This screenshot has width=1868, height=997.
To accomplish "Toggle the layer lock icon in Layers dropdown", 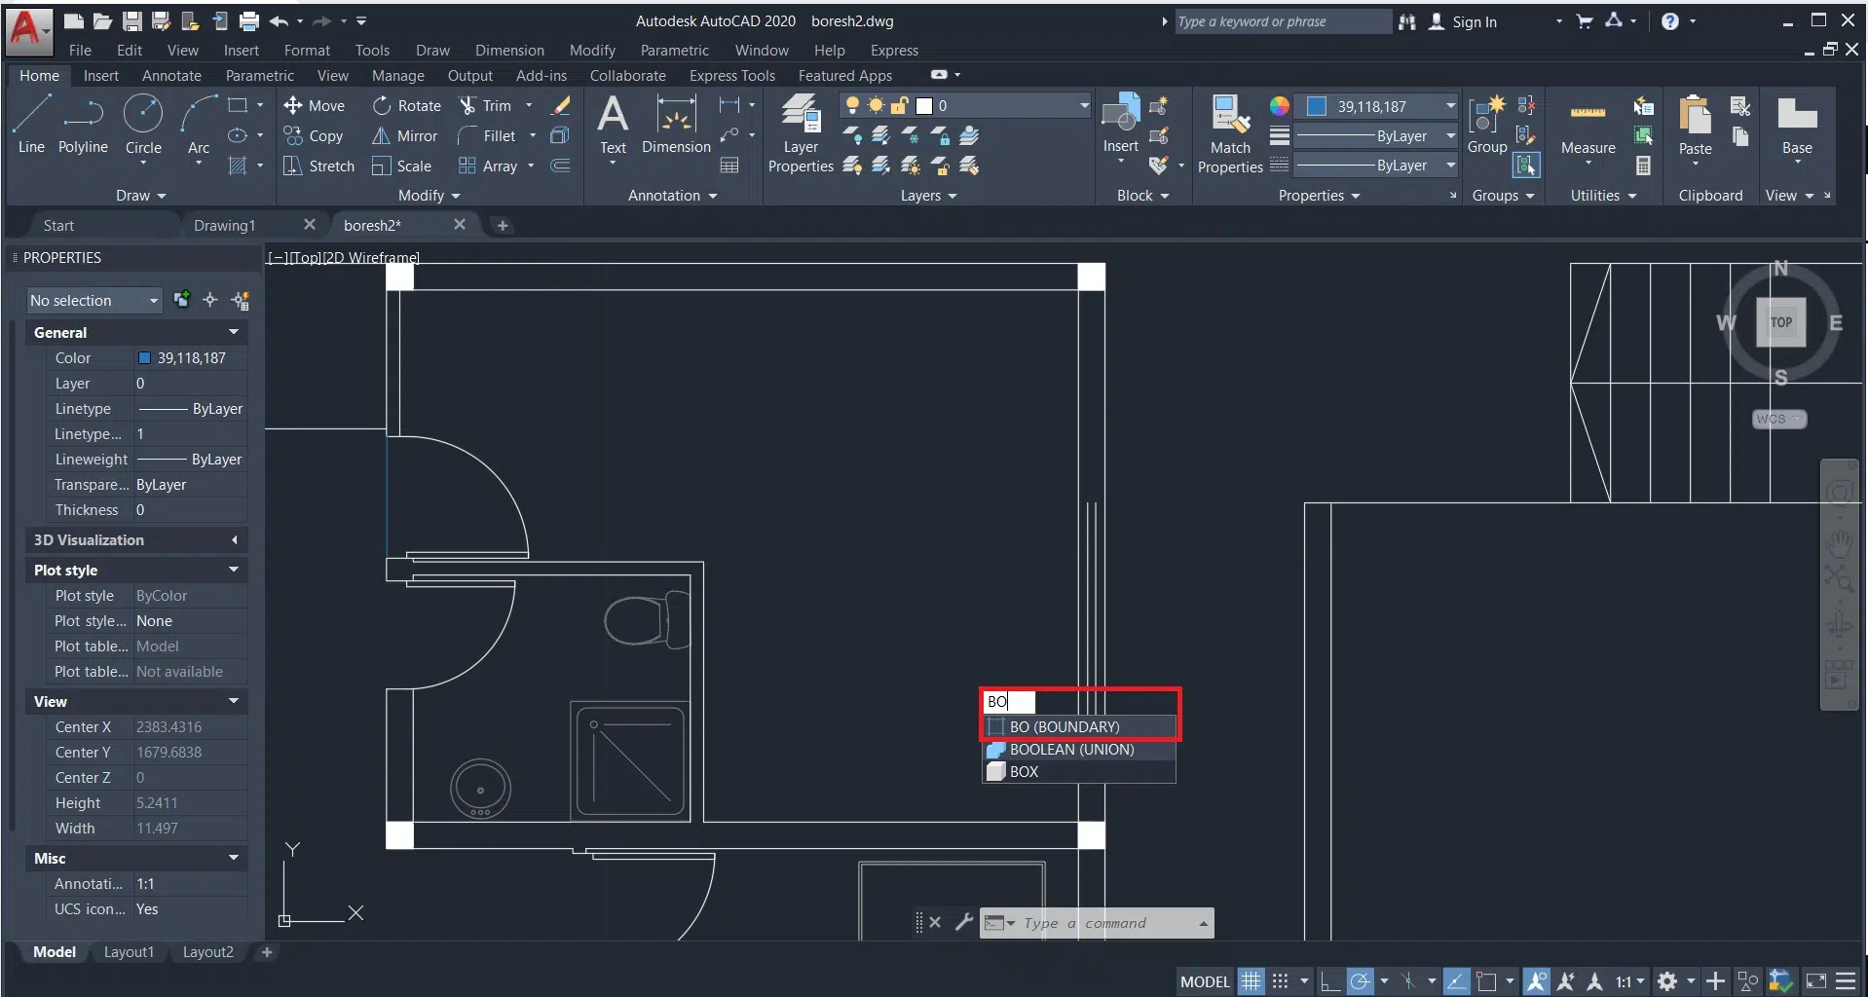I will [x=900, y=105].
